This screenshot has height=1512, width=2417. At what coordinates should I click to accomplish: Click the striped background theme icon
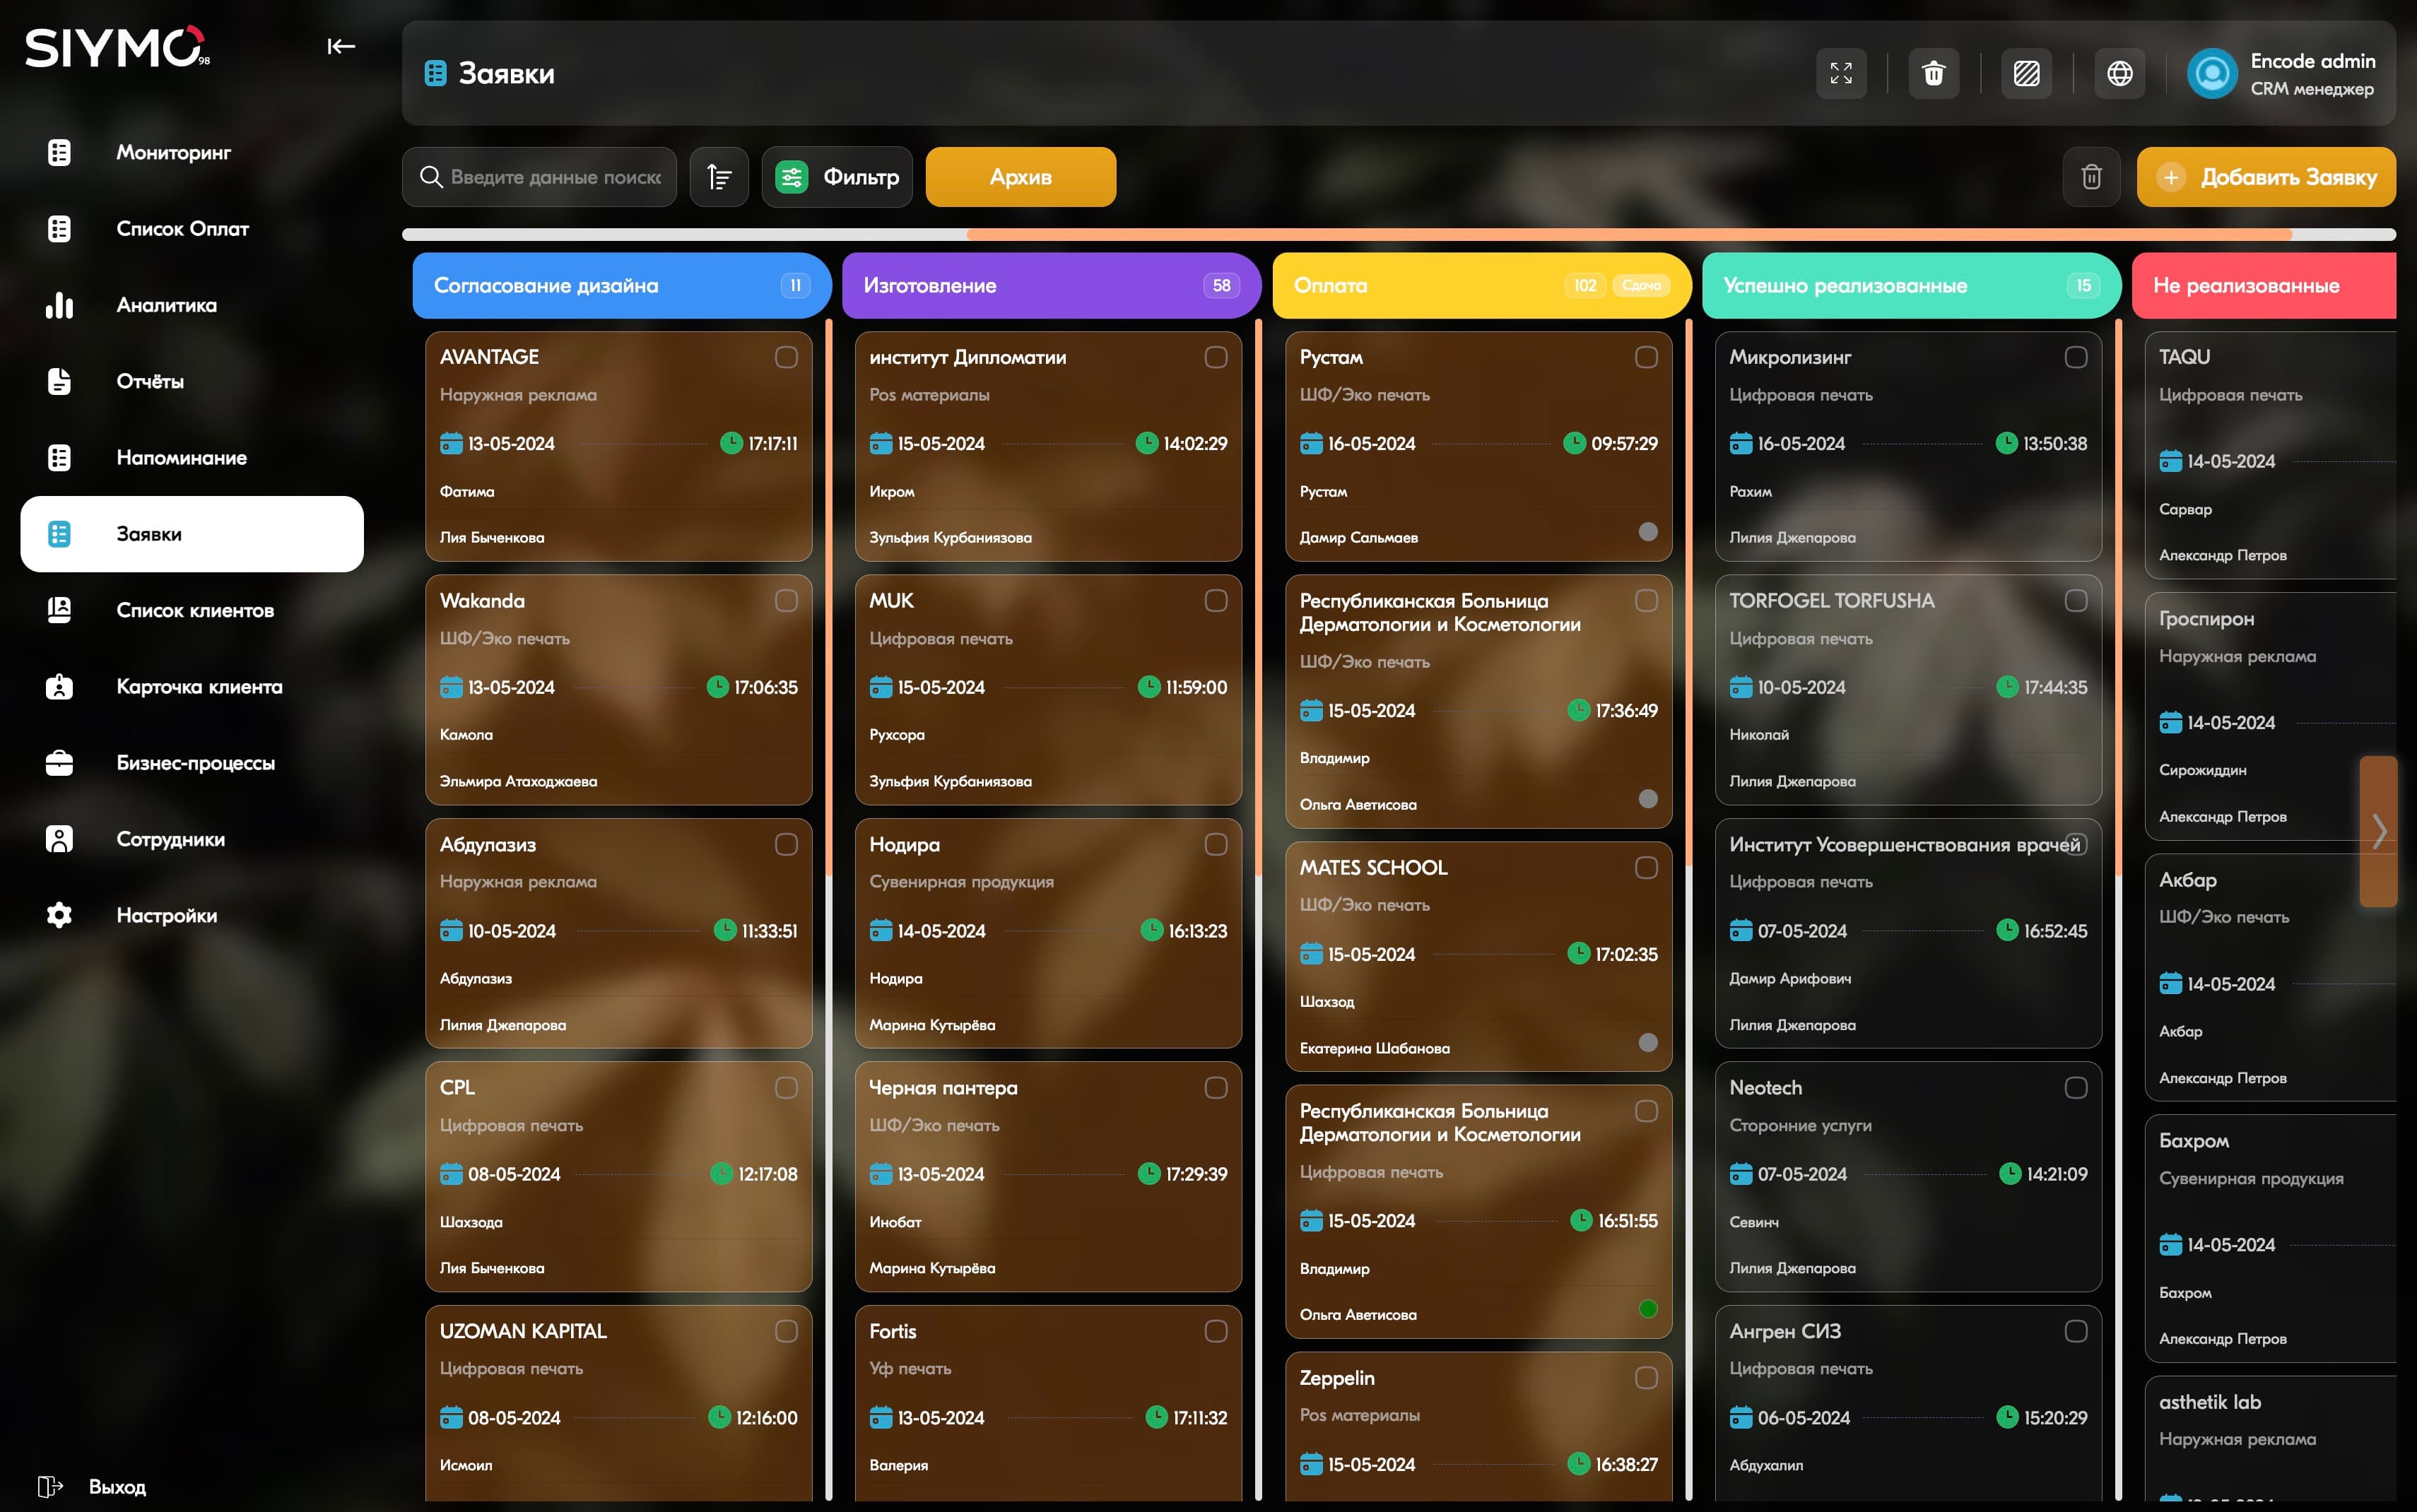point(2026,73)
